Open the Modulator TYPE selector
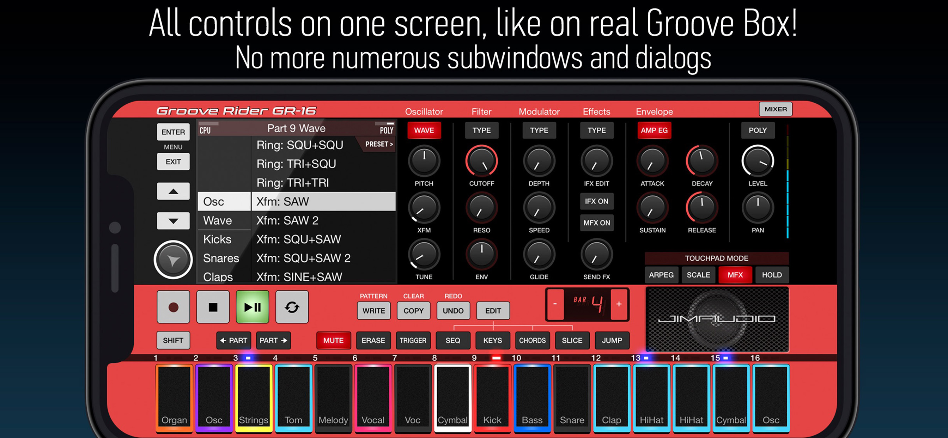The image size is (948, 438). click(539, 130)
